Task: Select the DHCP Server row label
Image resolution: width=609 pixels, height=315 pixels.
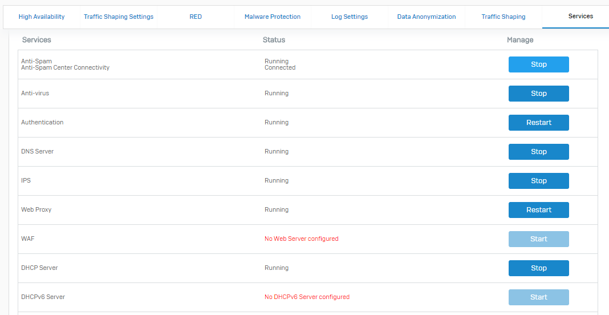Action: click(x=39, y=268)
